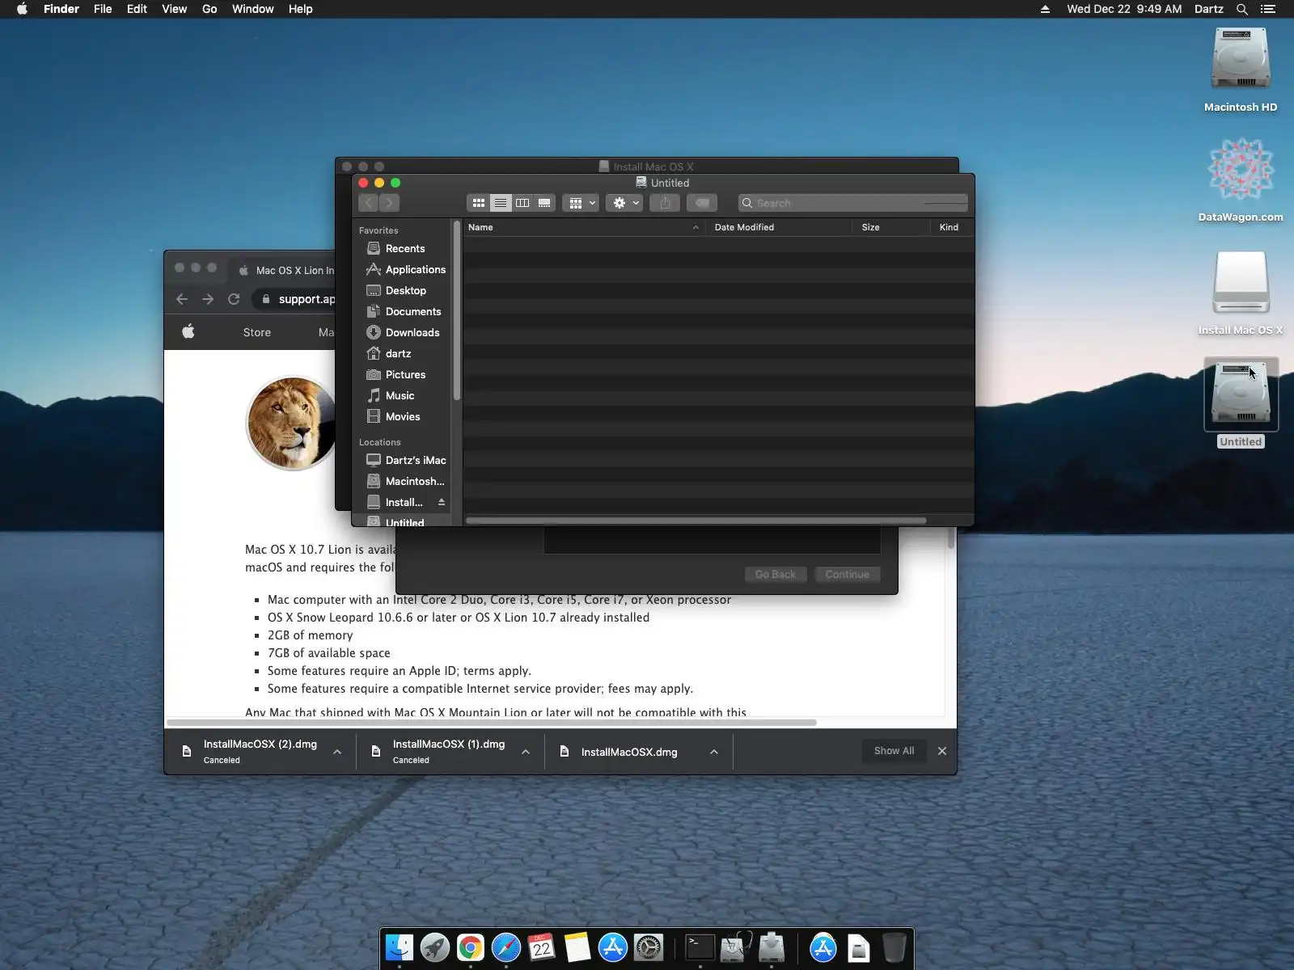Open Recents in Finder sidebar

404,248
